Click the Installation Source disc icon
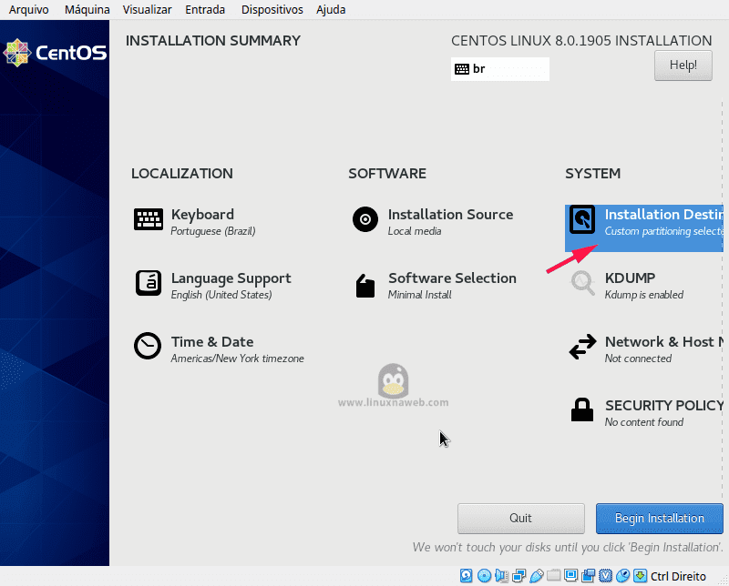This screenshot has height=586, width=729. click(365, 219)
